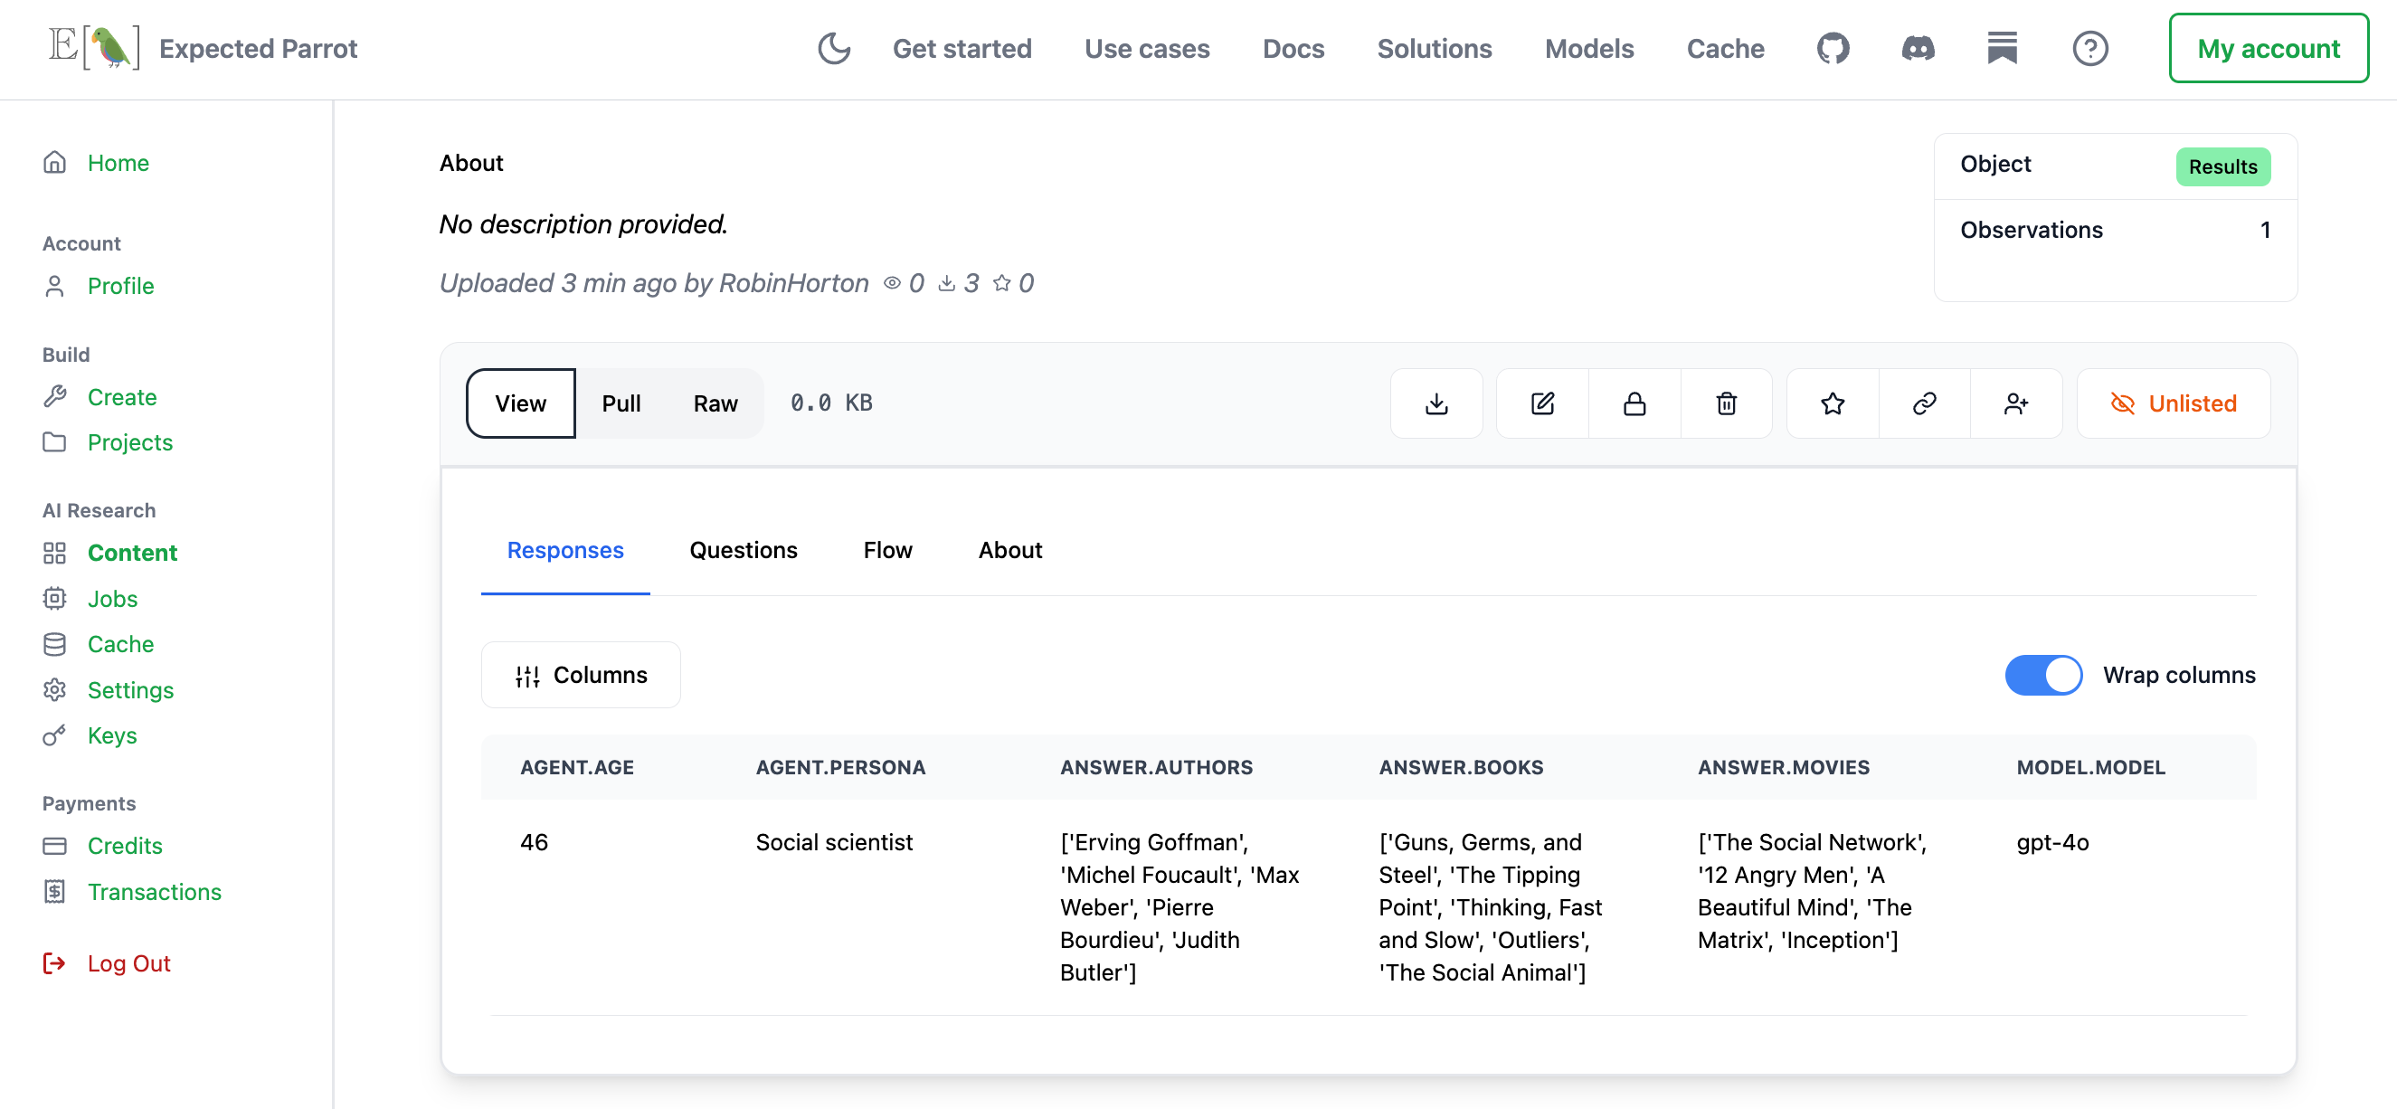Click the copy link chain icon

point(1924,403)
